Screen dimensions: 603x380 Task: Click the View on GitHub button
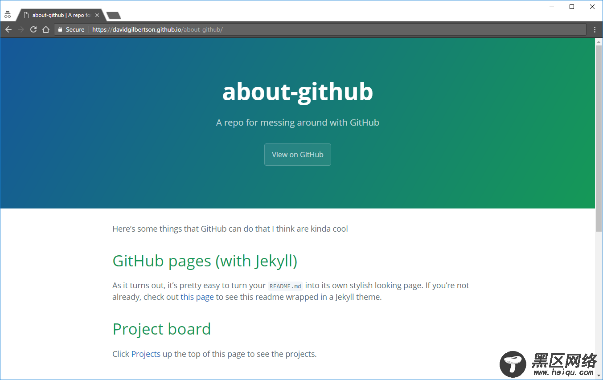click(298, 155)
